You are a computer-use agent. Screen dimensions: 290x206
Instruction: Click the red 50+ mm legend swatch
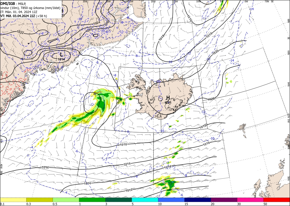[277, 200]
